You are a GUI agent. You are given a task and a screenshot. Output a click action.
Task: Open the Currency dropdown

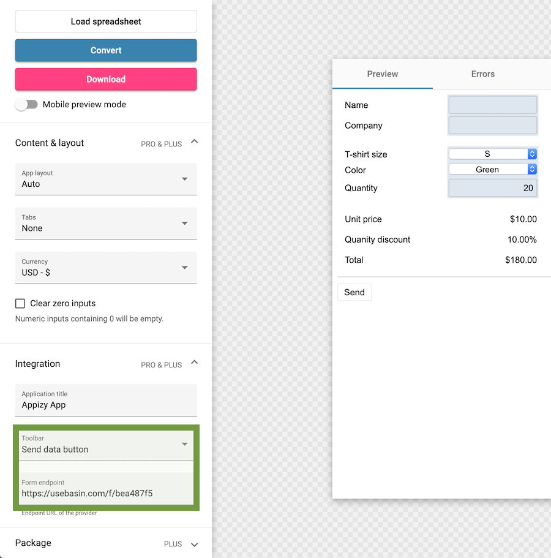(106, 268)
